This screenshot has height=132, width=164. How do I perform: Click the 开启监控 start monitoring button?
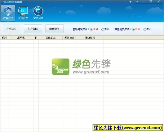(x=12, y=29)
